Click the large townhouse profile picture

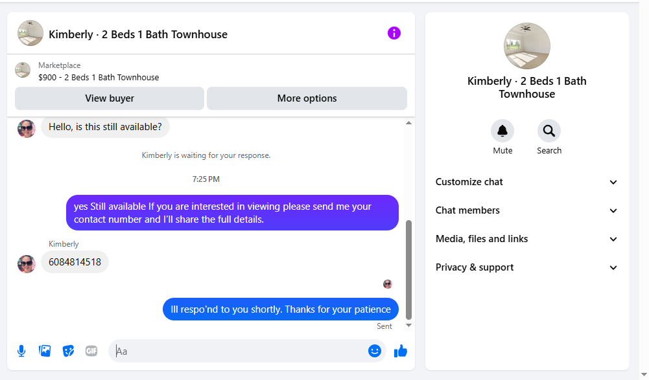click(x=527, y=46)
